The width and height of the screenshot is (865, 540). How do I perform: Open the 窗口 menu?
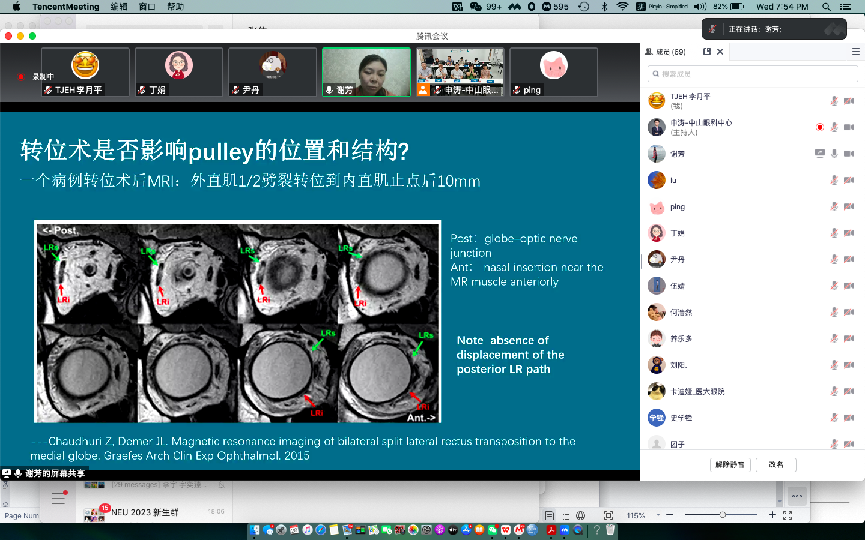click(x=147, y=7)
